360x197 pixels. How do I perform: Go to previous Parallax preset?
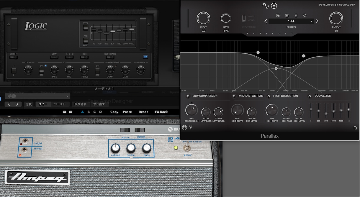(x=266, y=21)
